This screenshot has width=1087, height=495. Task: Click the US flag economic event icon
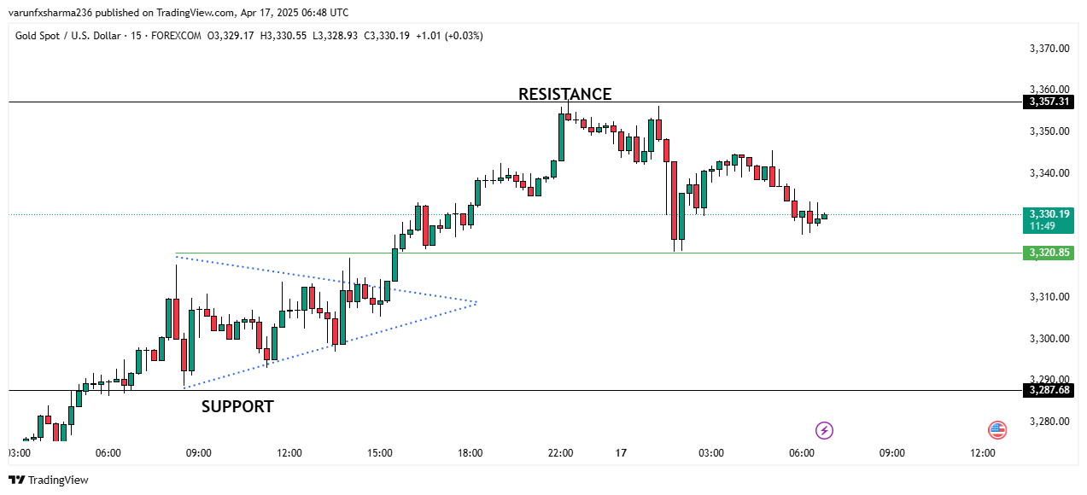coord(996,430)
